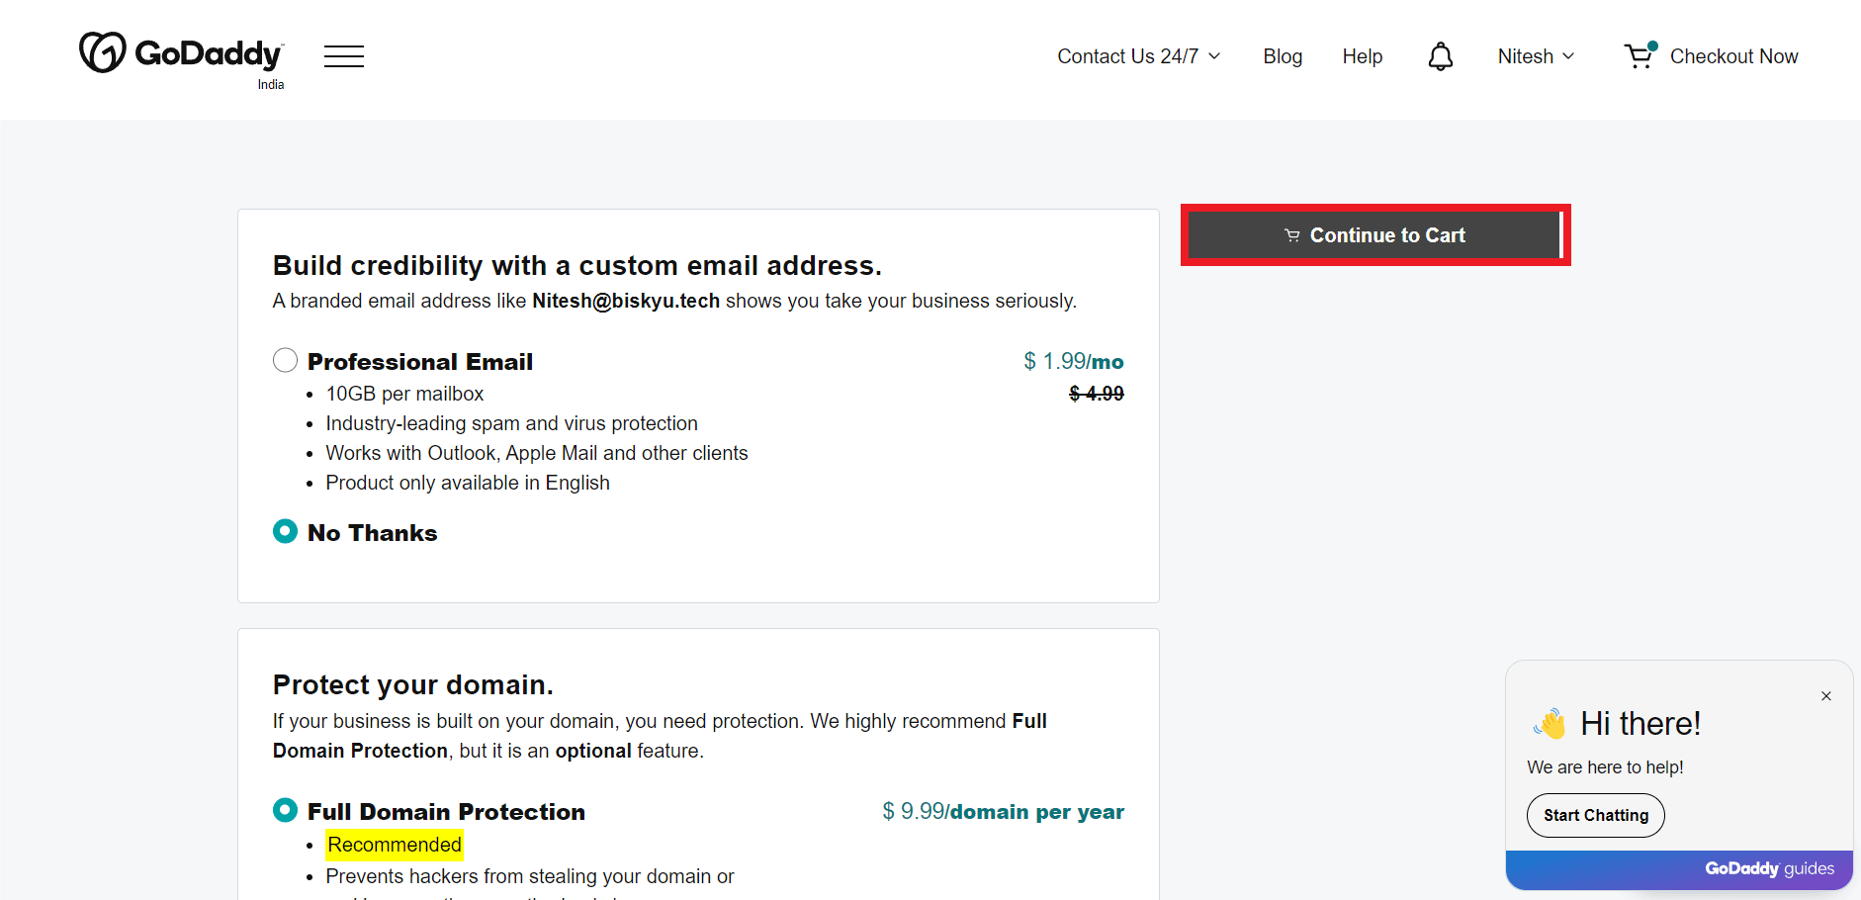
Task: Click the Start Chatting button
Action: [x=1595, y=815]
